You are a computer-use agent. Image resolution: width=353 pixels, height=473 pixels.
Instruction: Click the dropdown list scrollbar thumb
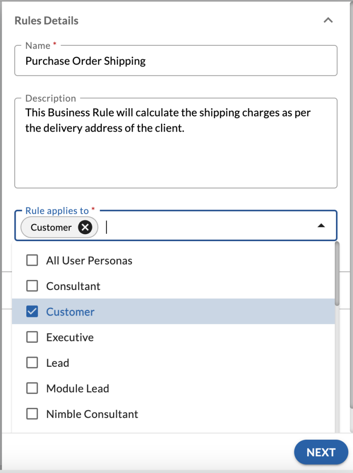point(337,273)
